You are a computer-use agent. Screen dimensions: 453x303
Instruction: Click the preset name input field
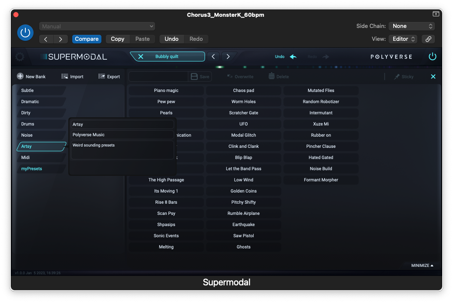click(158, 77)
